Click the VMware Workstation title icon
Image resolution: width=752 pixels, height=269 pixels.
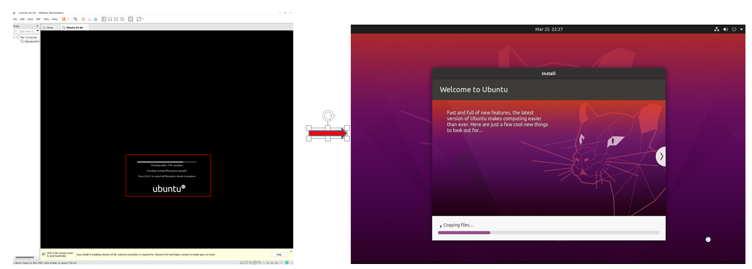(x=14, y=13)
